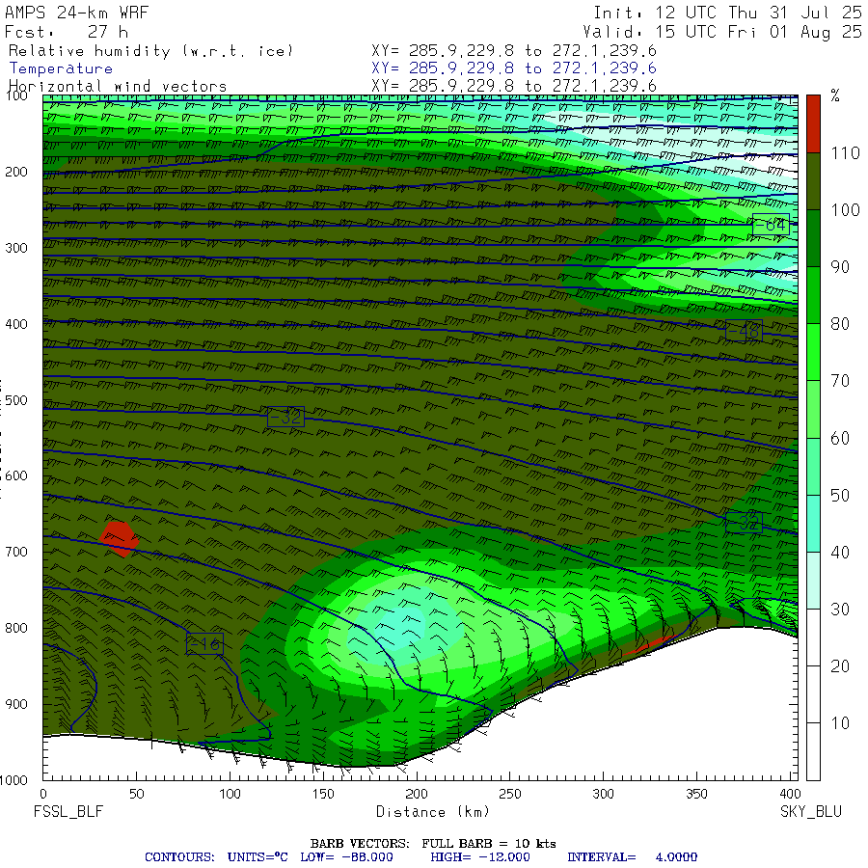Viewport: 868px width, 868px height.
Task: Click the '%' unit label above colorbar
Action: click(x=835, y=95)
